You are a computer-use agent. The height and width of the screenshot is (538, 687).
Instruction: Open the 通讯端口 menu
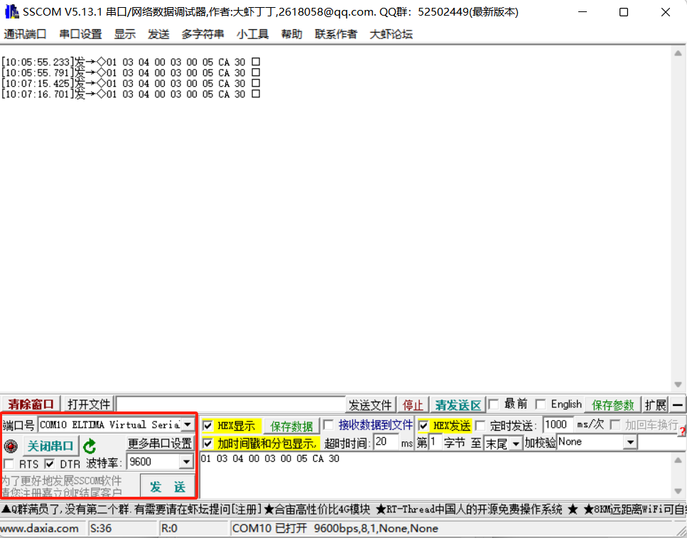tap(25, 34)
